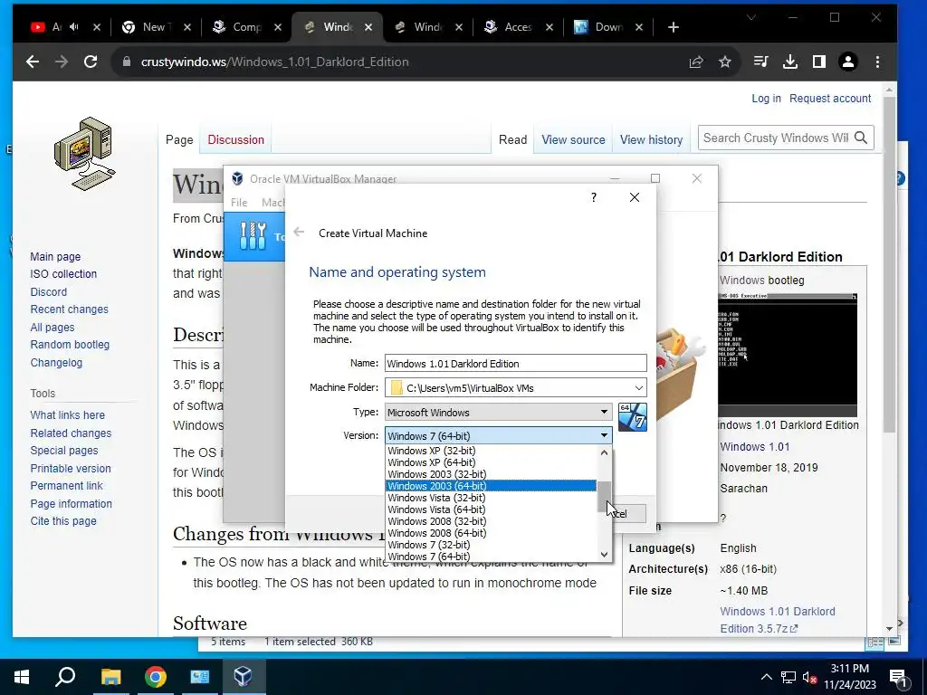
Task: Click the version list scroll up arrow
Action: [x=604, y=452]
